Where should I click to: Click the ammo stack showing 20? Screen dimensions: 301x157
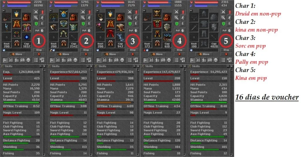(167, 37)
